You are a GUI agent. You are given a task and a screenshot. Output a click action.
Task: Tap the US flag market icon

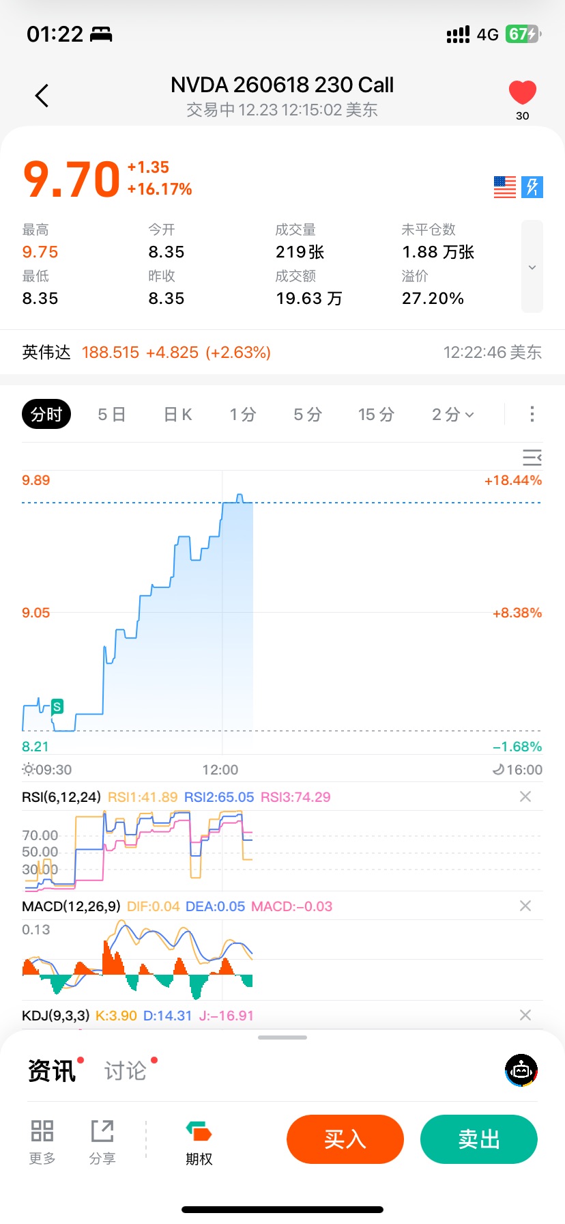point(505,187)
